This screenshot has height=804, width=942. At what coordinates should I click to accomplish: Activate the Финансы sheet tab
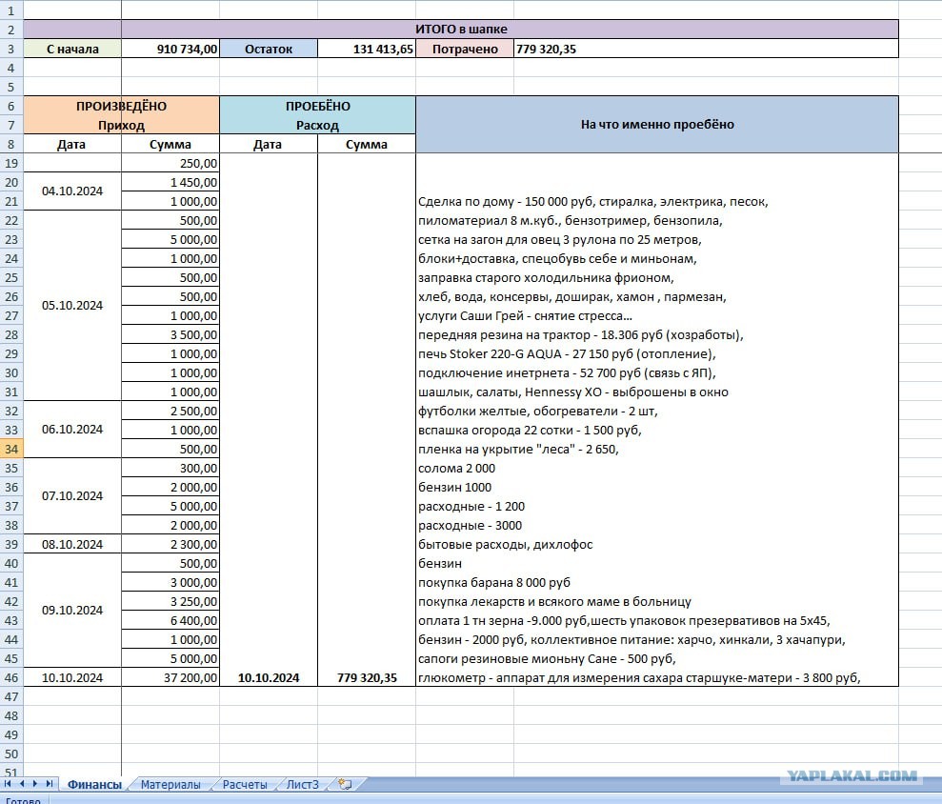click(94, 784)
